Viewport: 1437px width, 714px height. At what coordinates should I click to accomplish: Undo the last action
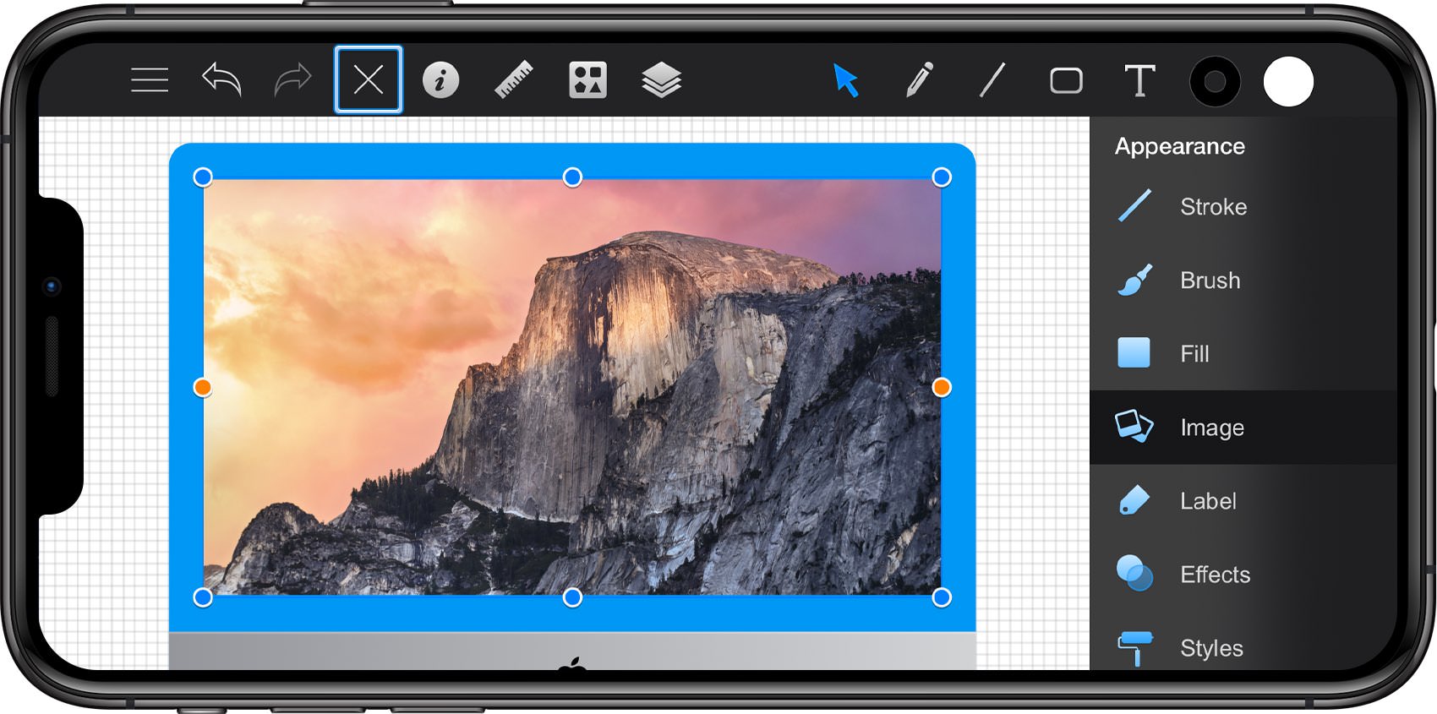[222, 80]
